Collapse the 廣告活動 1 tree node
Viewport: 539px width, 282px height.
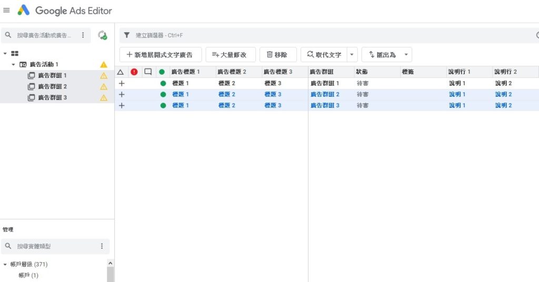tap(13, 65)
